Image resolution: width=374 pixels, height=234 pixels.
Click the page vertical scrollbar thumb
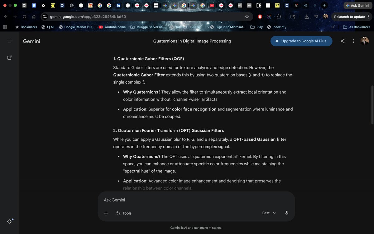pos(372,105)
